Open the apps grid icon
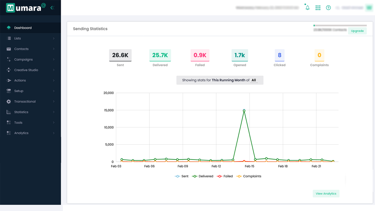375x211 pixels. 318,8
